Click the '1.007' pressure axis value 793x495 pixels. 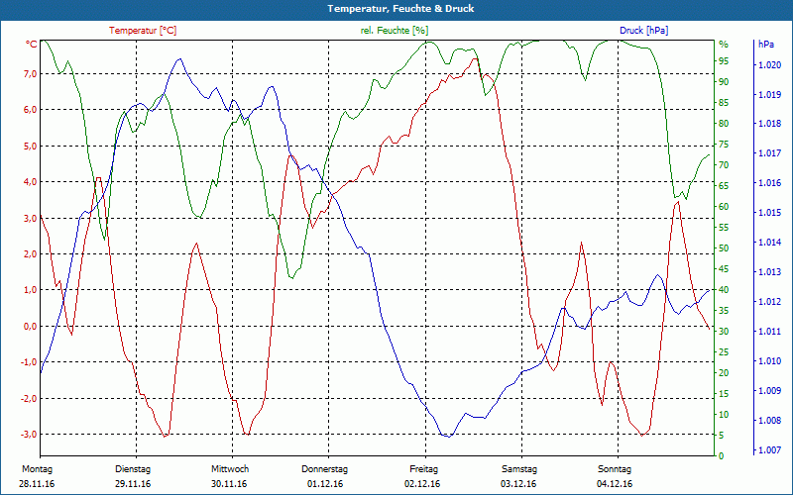click(x=769, y=450)
